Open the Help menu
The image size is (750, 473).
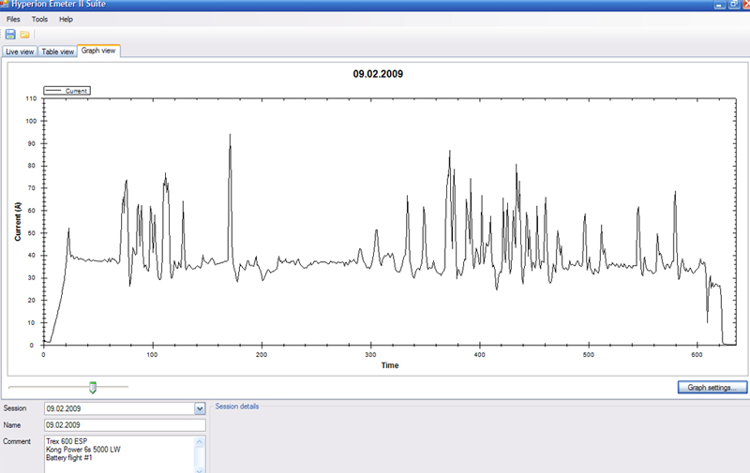66,19
